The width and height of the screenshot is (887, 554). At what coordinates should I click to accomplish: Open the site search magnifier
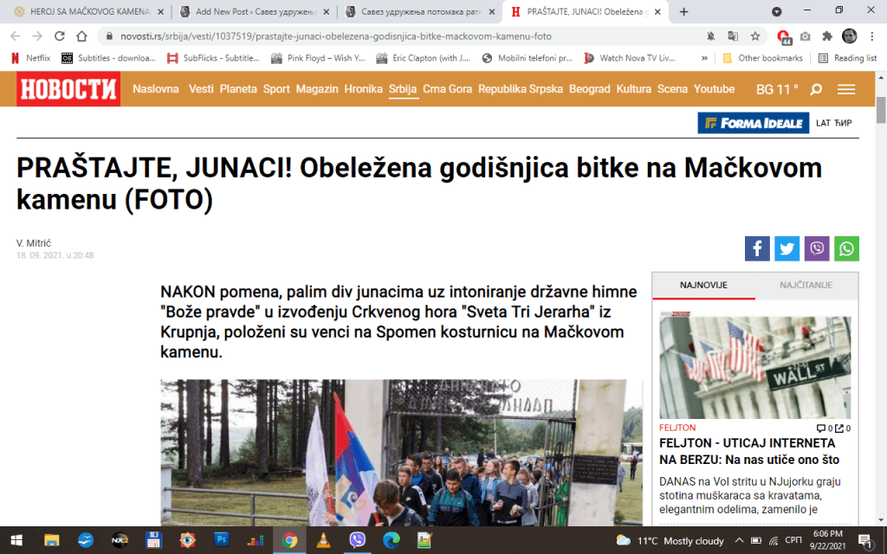click(816, 89)
